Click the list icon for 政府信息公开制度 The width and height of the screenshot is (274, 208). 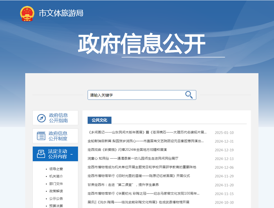click(41, 136)
